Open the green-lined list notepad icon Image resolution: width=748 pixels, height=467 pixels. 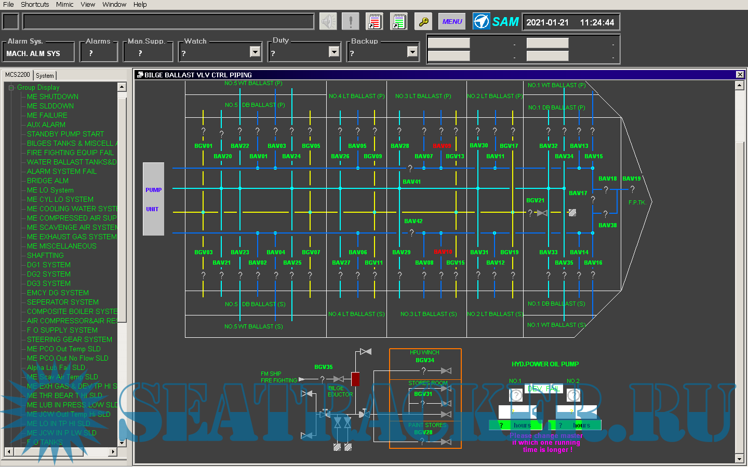coord(398,22)
